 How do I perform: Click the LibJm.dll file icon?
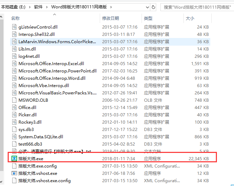(x=14, y=49)
